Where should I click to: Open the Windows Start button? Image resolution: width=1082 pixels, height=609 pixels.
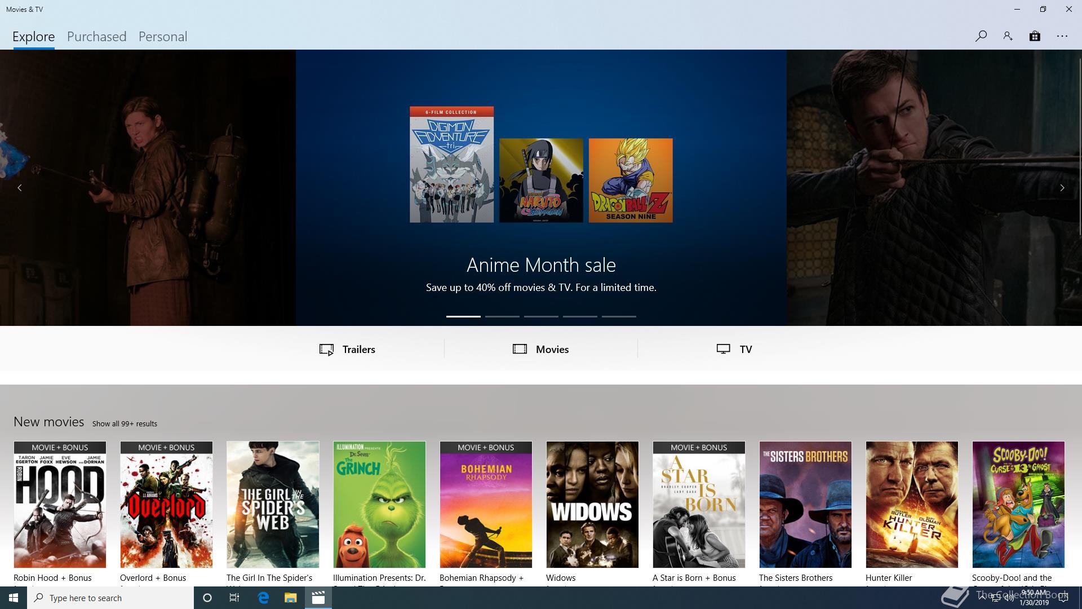(14, 598)
